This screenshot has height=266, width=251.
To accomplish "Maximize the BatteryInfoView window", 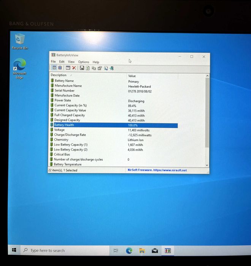I will pyautogui.click(x=192, y=57).
